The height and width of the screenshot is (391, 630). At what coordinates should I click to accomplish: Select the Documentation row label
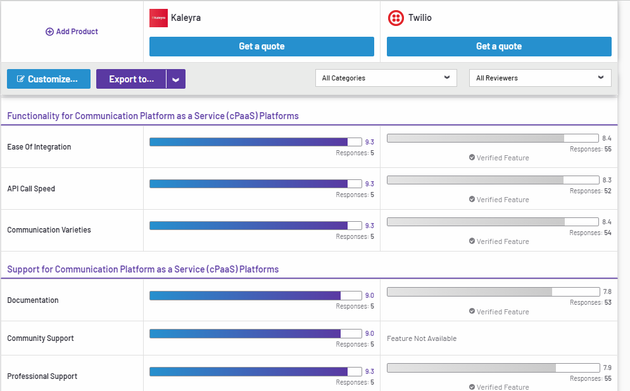coord(32,300)
